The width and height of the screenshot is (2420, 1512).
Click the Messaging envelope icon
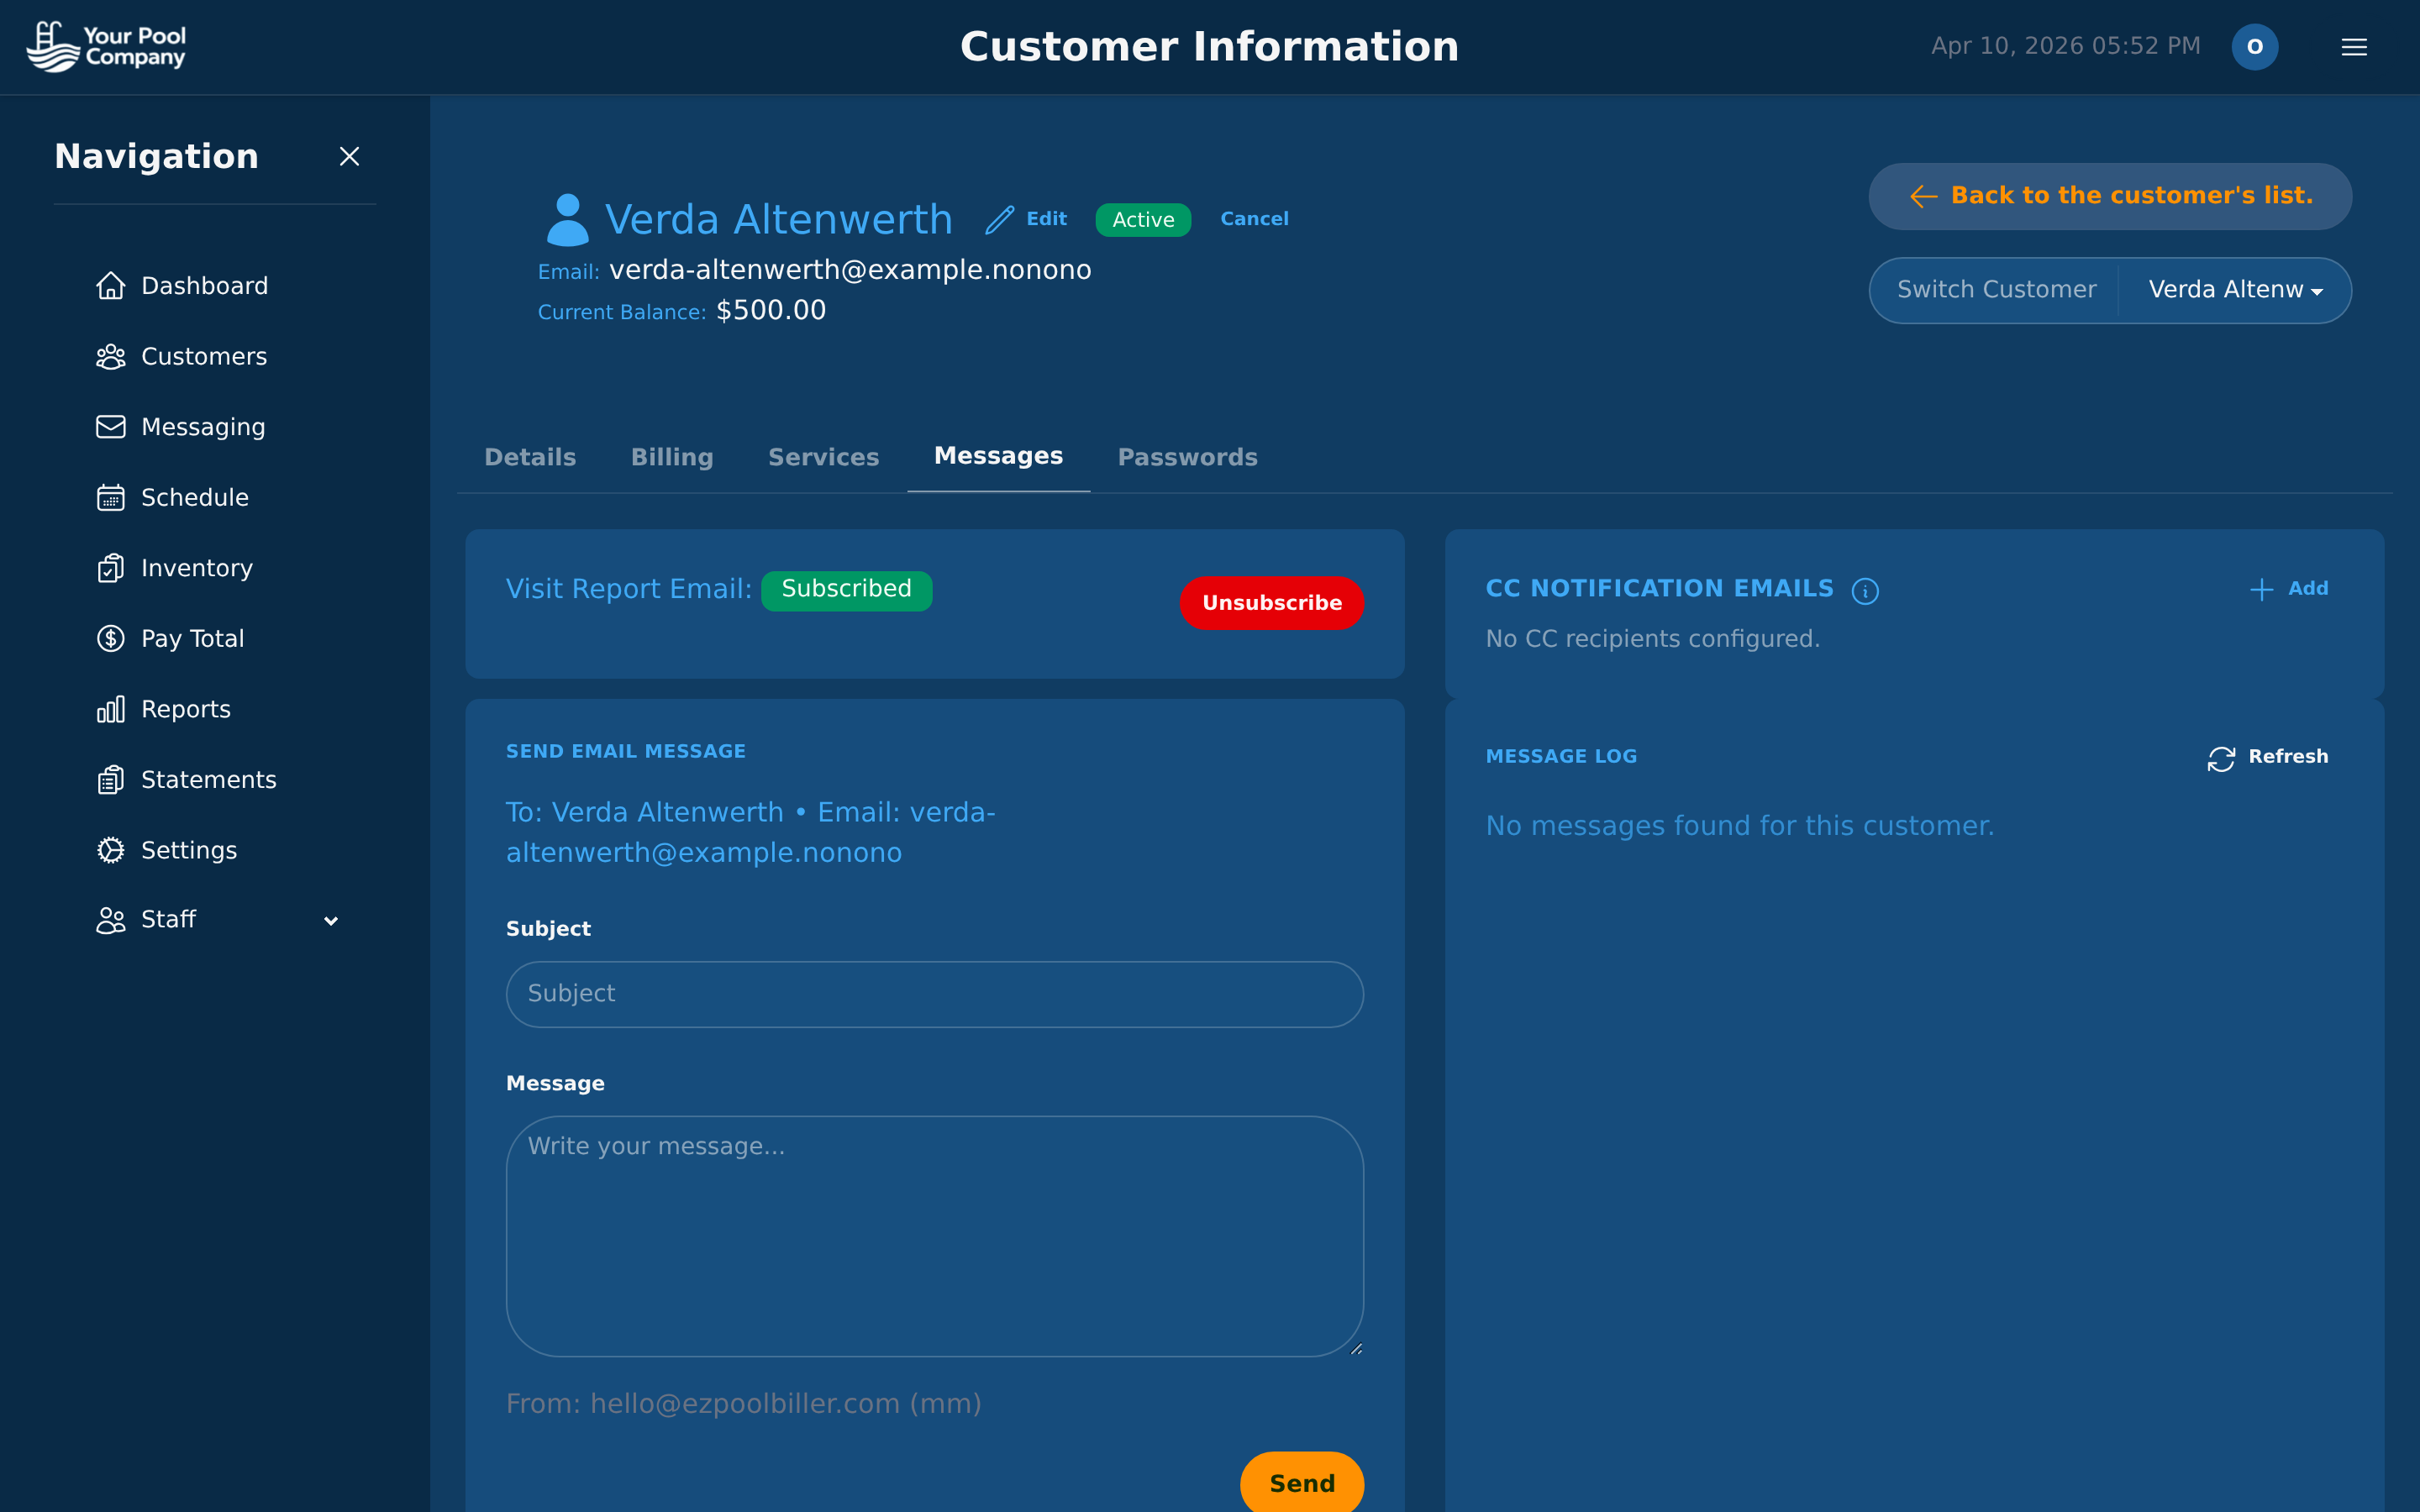111,427
